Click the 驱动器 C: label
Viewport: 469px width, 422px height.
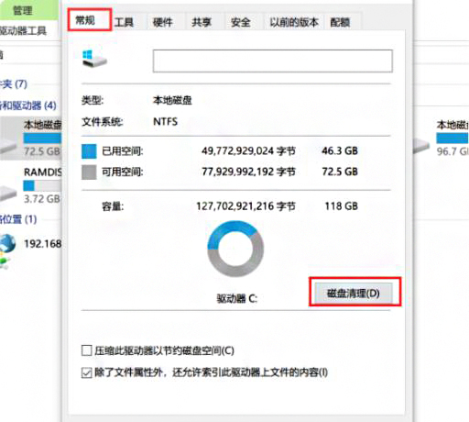click(x=237, y=298)
